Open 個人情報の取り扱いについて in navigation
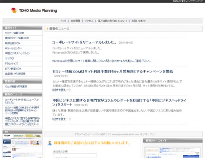Image resolution: width=205 pixels, height=158 pixels. [113, 21]
